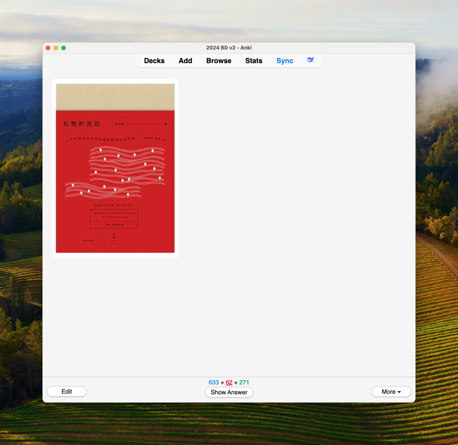Minimize Anki using the yellow window button
458x445 pixels.
click(x=56, y=48)
